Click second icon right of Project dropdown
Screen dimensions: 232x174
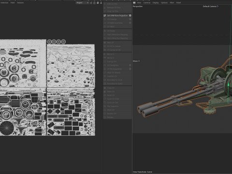click(94, 3)
